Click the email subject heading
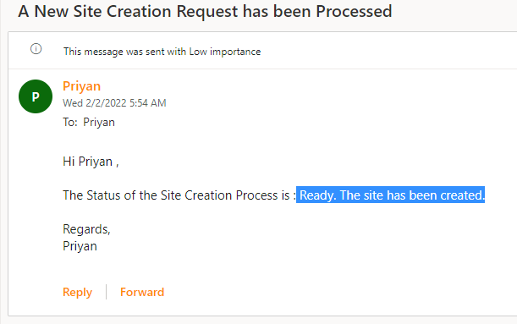 tap(205, 11)
